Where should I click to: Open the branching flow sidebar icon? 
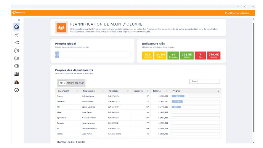(x=16, y=42)
